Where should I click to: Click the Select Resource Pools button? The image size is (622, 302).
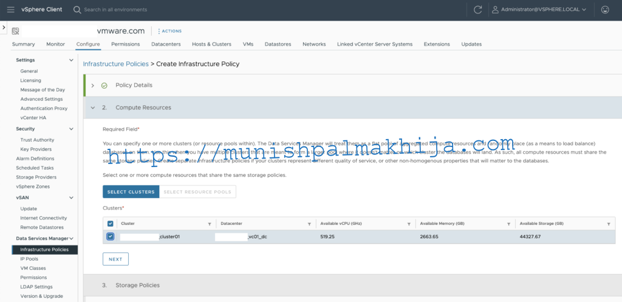pyautogui.click(x=197, y=191)
